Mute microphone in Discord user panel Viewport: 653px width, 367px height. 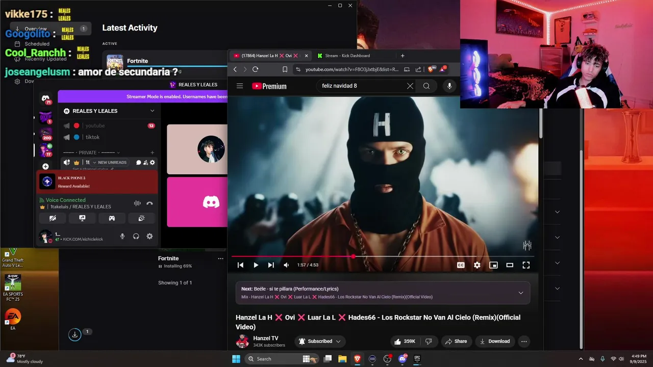(x=122, y=237)
